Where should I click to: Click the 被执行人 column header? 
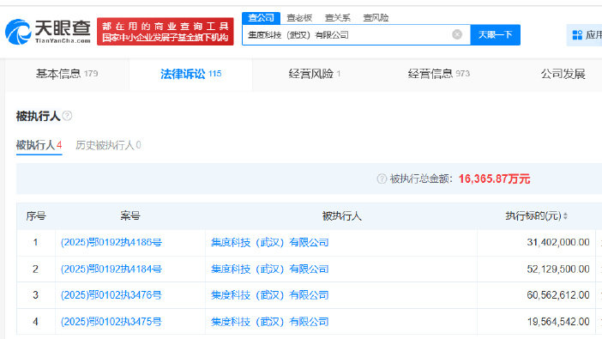pos(341,216)
